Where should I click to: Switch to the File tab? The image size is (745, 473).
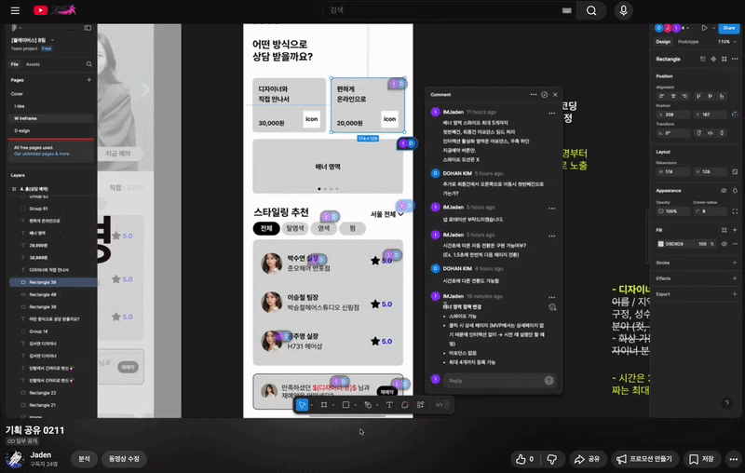click(15, 64)
